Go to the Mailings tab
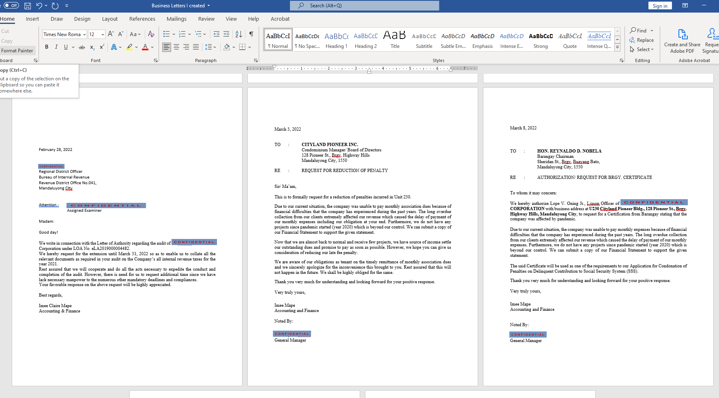 tap(176, 19)
